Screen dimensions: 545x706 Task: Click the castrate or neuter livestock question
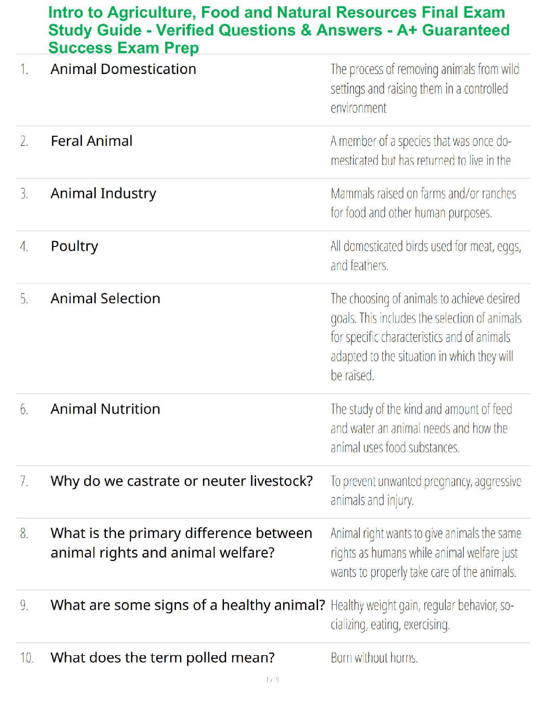(x=182, y=481)
